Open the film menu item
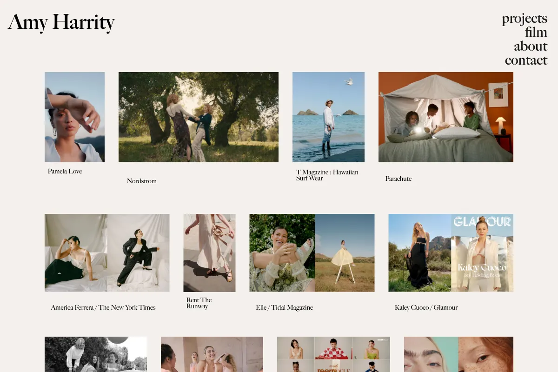Screen dimensions: 558x372 [536, 32]
